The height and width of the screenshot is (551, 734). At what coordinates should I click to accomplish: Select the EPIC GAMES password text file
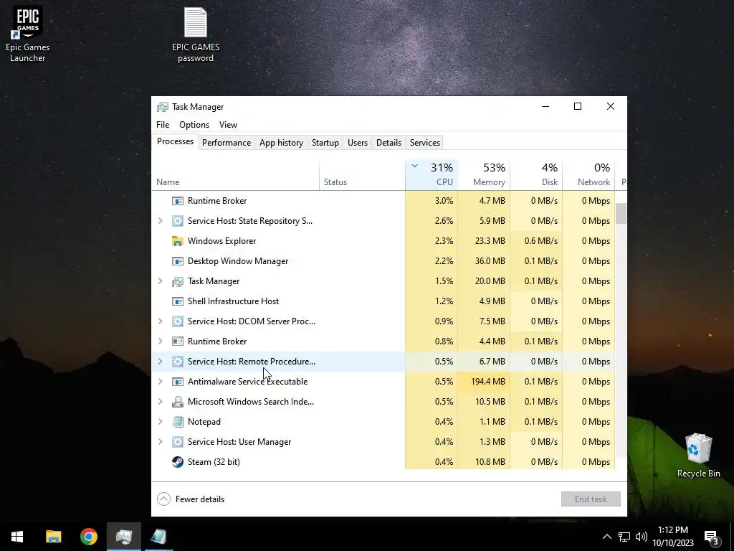click(x=196, y=34)
